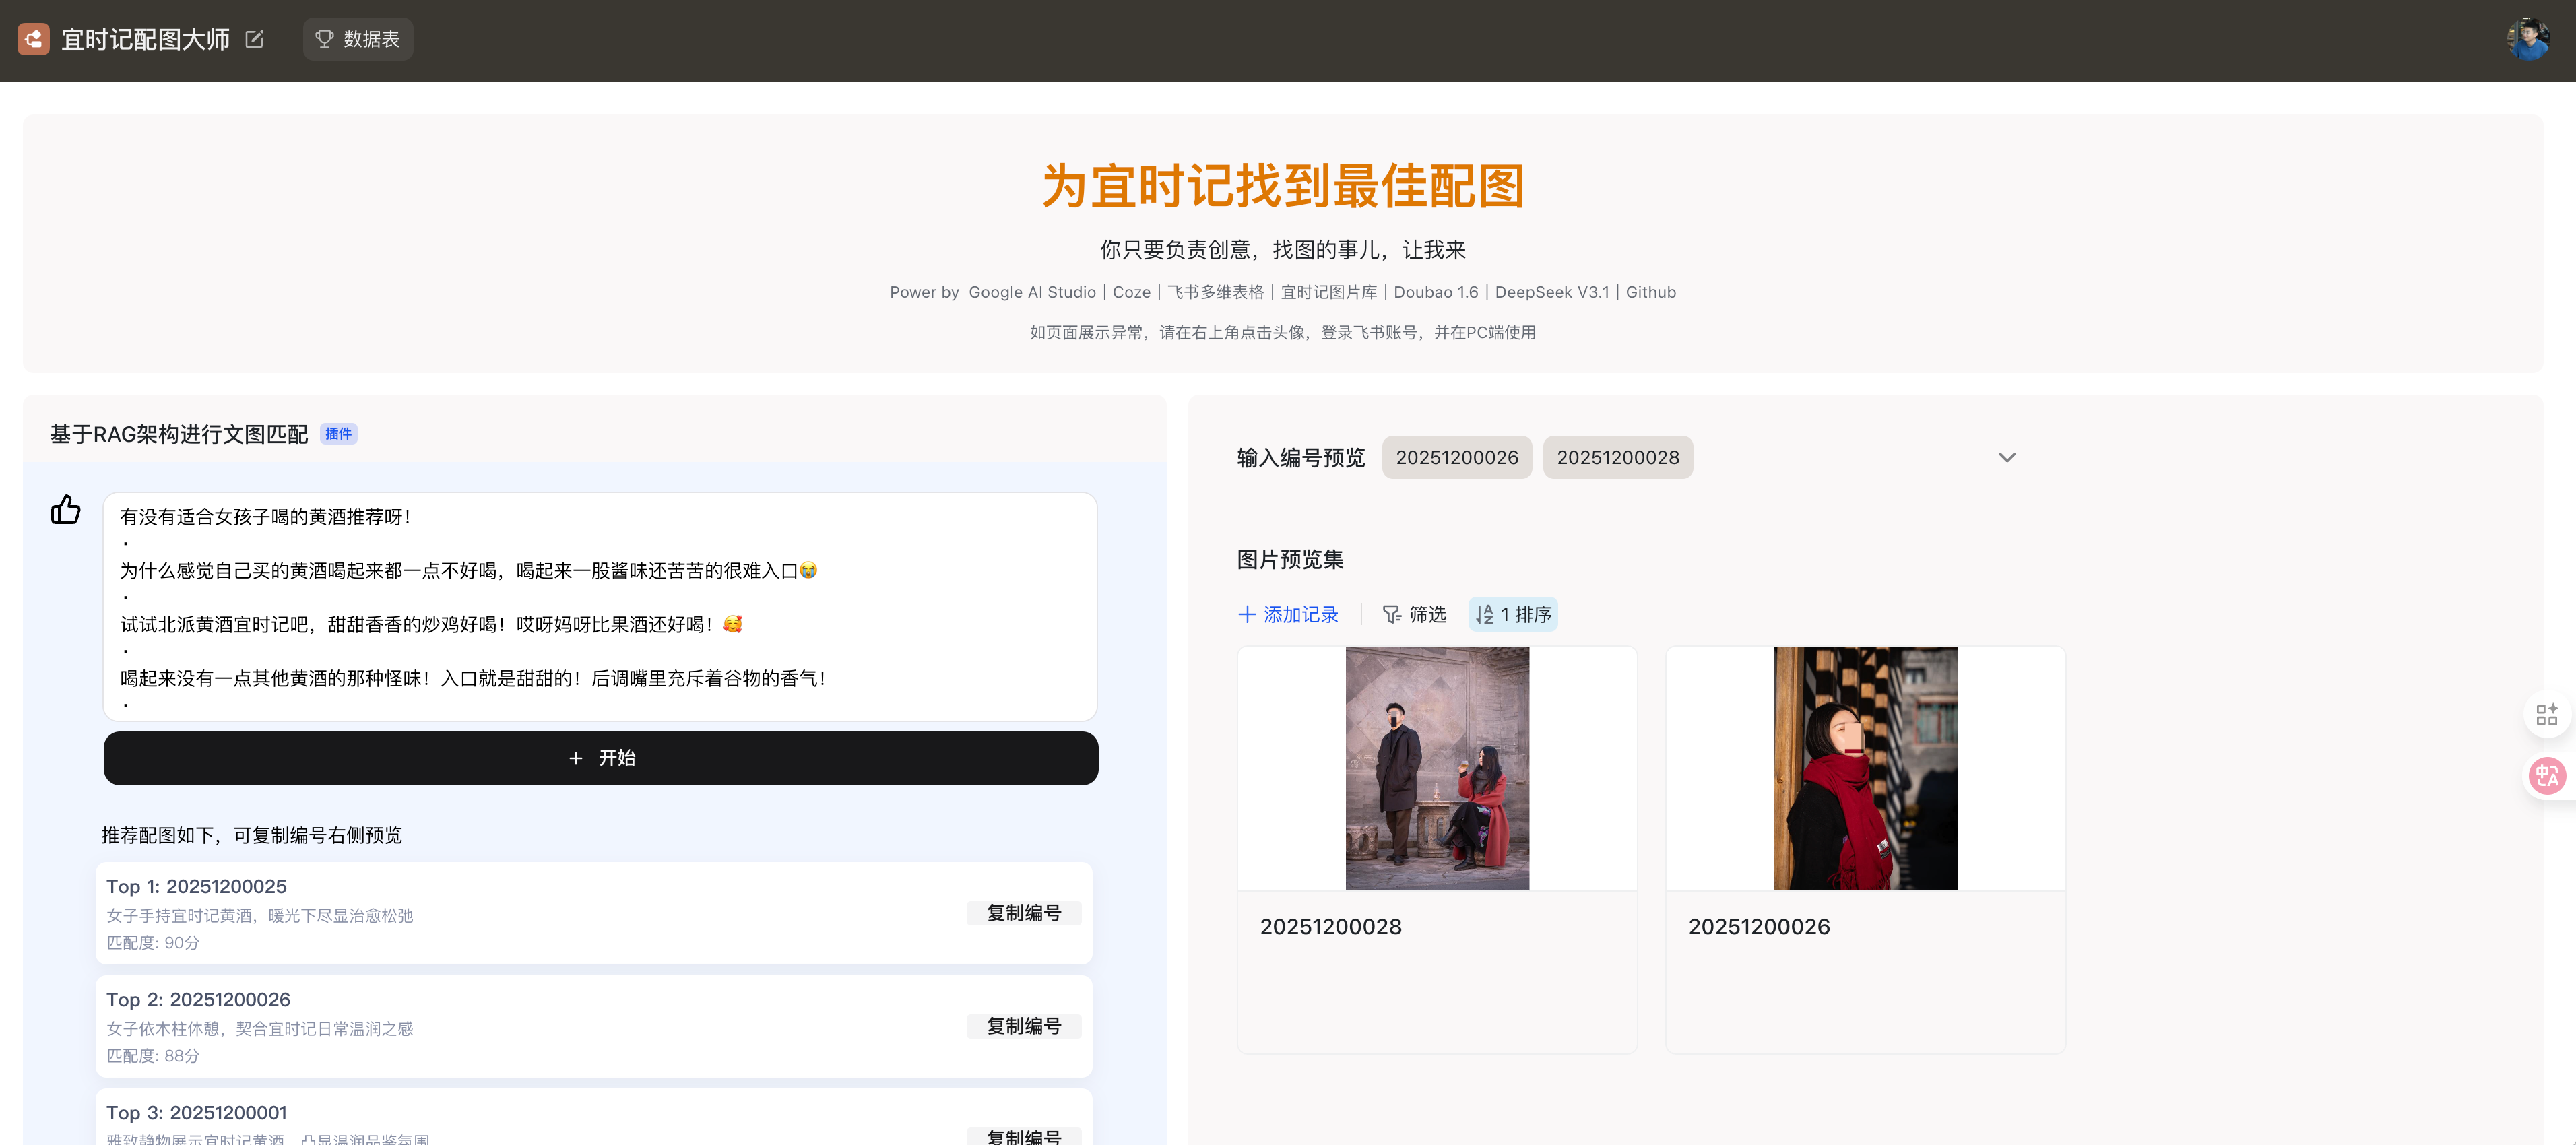Copy the ID for Top 1 result
The width and height of the screenshot is (2576, 1145).
coord(1023,913)
